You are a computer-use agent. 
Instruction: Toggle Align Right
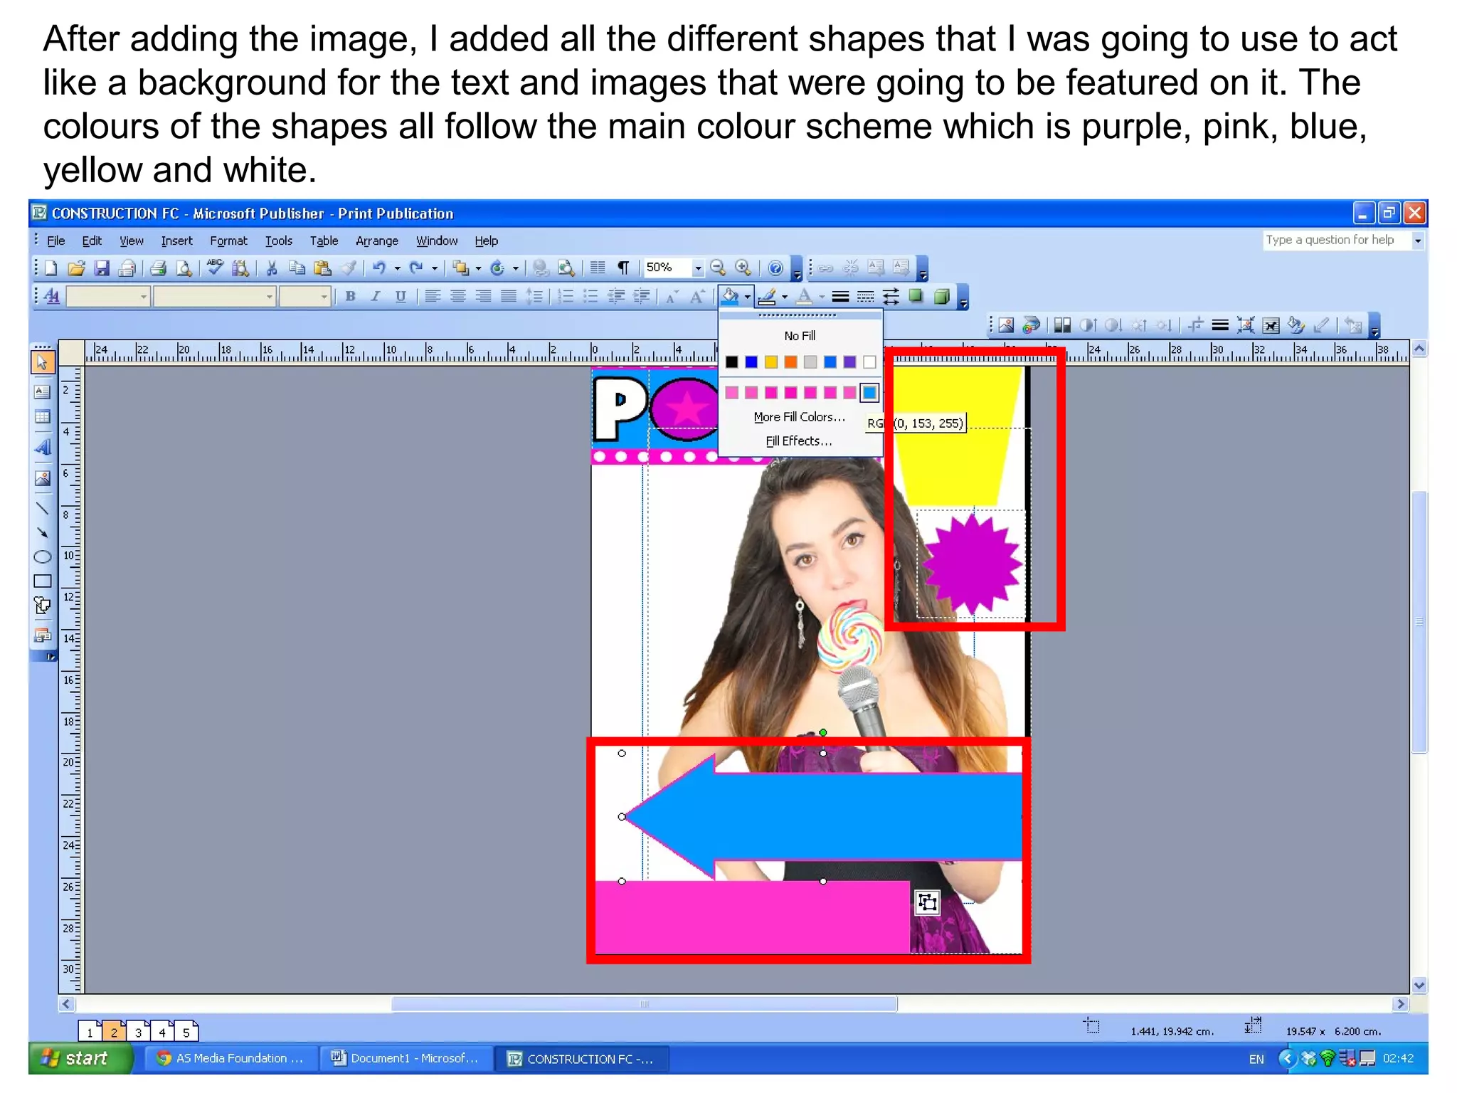[483, 297]
